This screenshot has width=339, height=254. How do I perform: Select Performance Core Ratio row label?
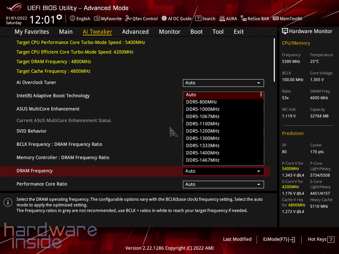click(42, 184)
